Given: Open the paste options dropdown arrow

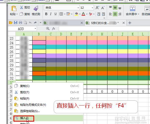Looking at the screenshot, I should (17, 14).
